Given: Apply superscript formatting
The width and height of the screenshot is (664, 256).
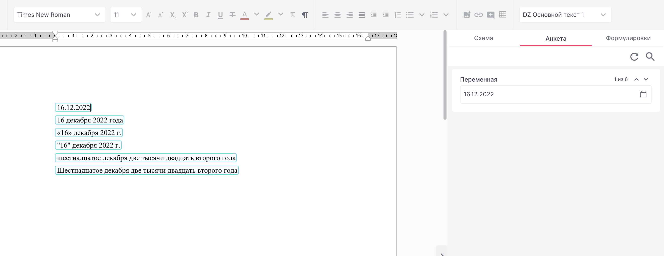Looking at the screenshot, I should [x=185, y=14].
